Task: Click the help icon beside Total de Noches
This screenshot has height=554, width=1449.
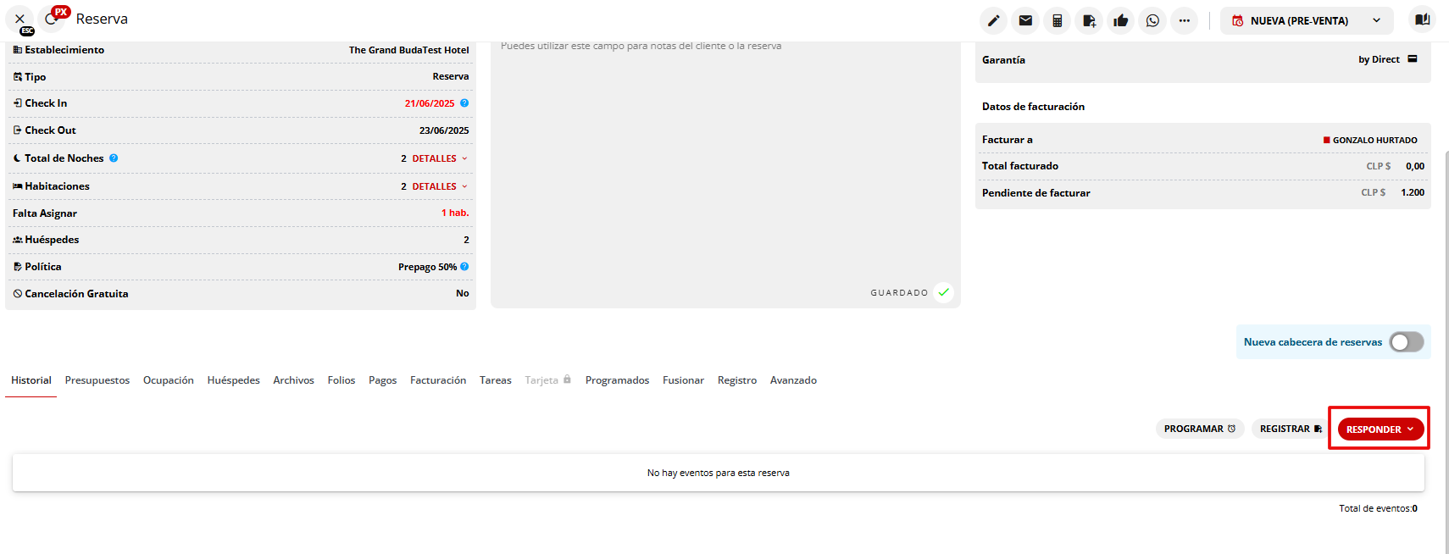Action: 114,158
